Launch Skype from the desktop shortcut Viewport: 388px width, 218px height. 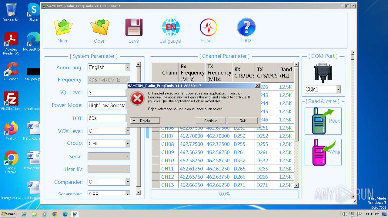tap(33, 12)
